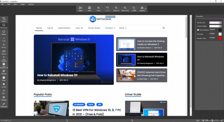Image resolution: width=224 pixels, height=122 pixels.
Task: Click the webpage search magnifier icon
Action: point(164,28)
